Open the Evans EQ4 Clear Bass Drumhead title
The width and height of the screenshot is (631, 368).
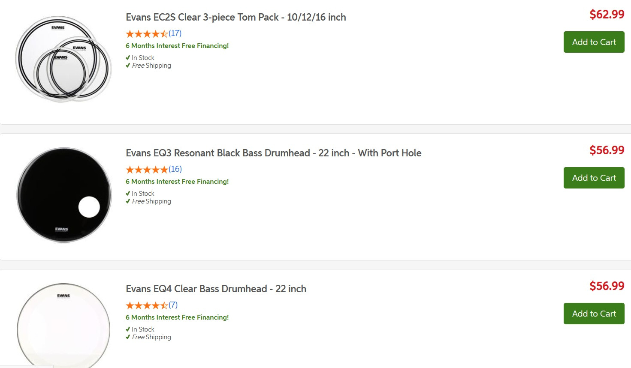click(216, 289)
